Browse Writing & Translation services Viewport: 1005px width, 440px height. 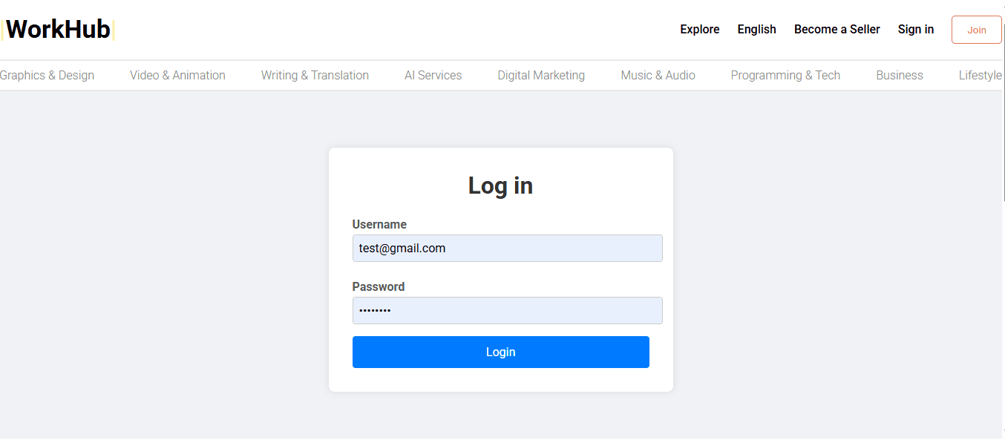click(315, 75)
